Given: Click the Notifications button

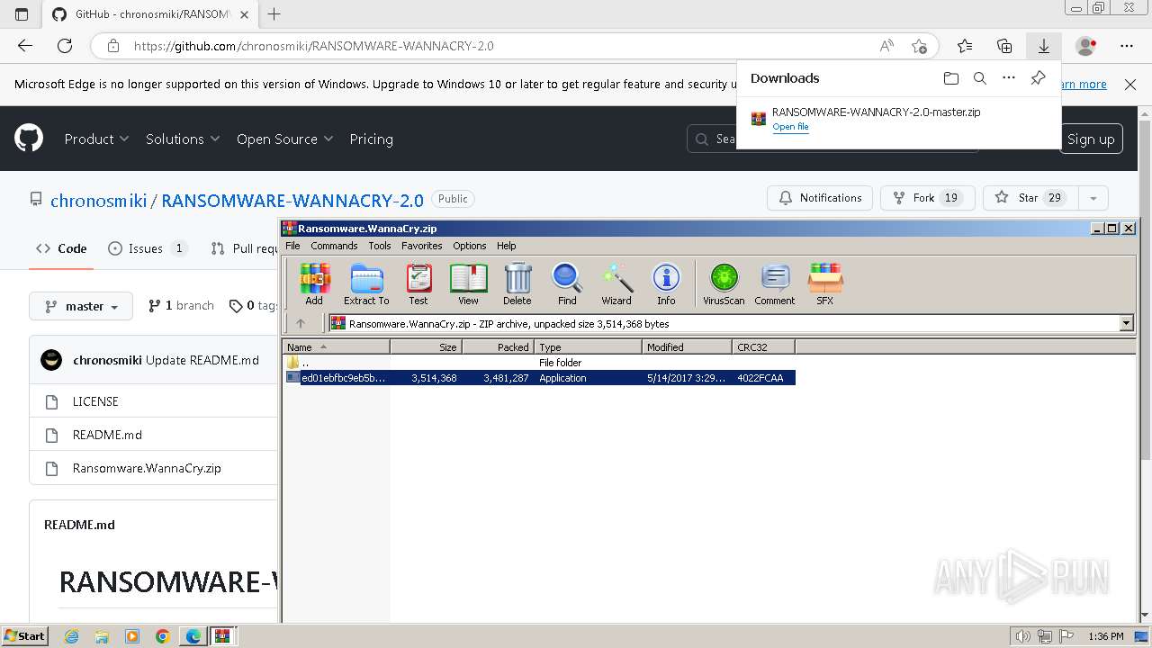Looking at the screenshot, I should (820, 198).
